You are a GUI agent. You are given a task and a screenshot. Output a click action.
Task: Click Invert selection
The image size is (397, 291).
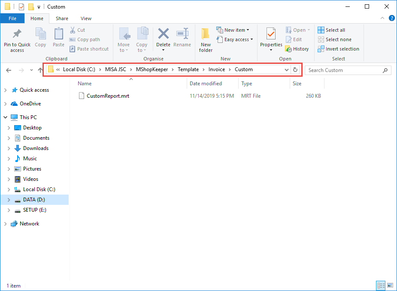coord(339,49)
